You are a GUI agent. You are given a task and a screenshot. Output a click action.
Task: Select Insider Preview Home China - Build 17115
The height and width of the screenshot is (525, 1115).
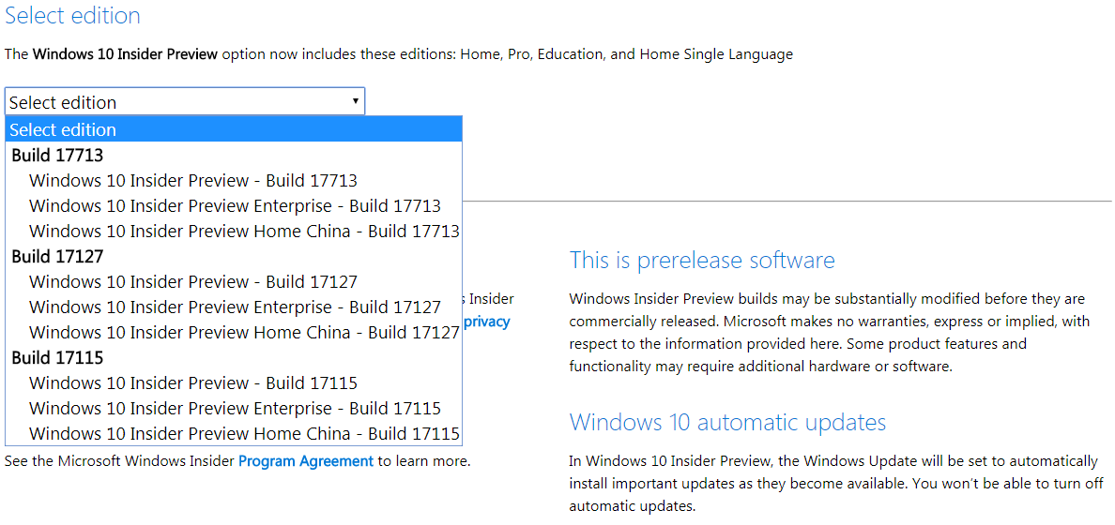coord(234,433)
